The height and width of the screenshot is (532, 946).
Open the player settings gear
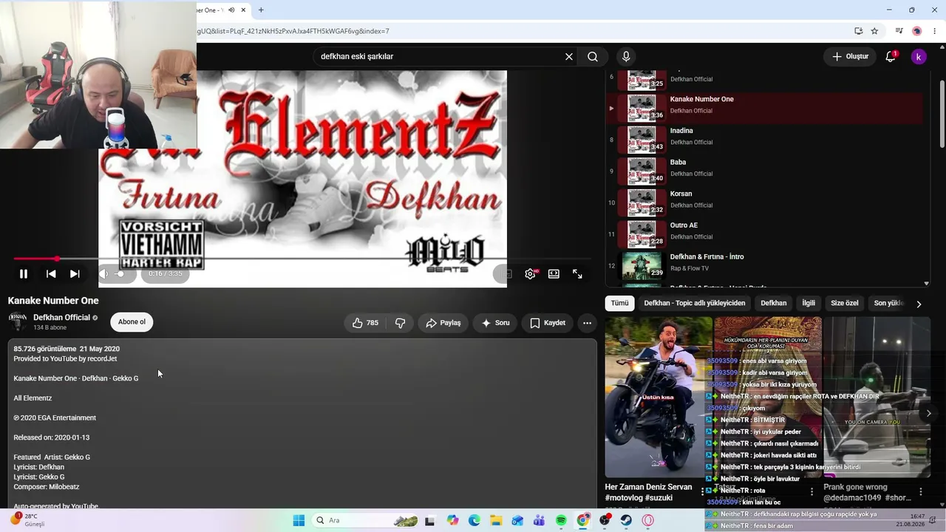pos(530,274)
